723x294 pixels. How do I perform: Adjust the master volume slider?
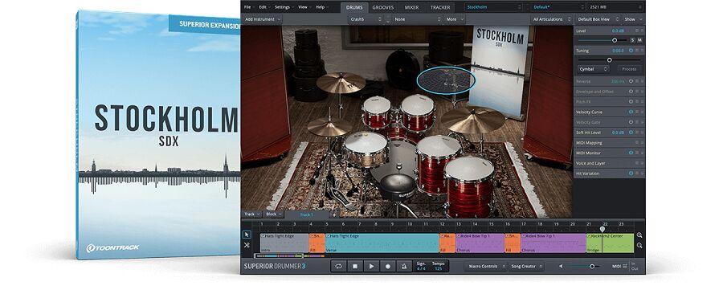click(591, 267)
